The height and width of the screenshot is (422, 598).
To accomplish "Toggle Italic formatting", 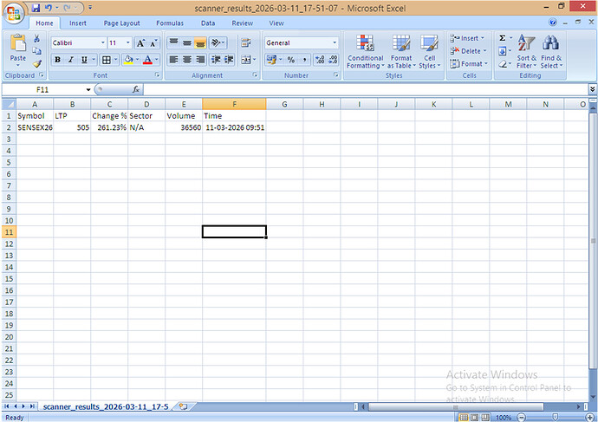I will (x=70, y=60).
